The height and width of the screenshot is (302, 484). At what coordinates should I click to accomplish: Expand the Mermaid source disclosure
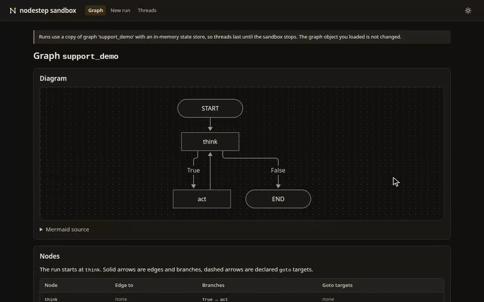pos(64,229)
